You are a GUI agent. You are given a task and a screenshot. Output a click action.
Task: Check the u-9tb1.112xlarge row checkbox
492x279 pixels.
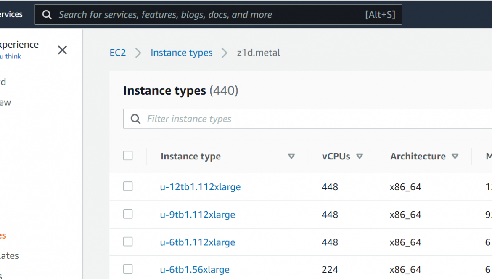pos(128,214)
